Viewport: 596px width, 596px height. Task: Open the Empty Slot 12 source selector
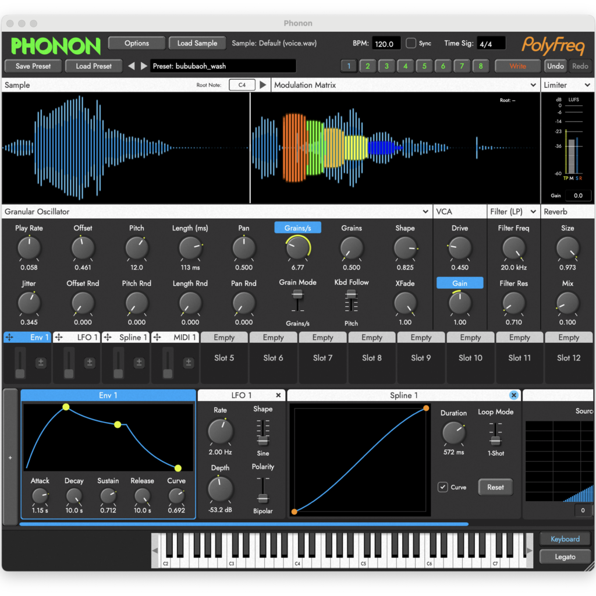tap(569, 337)
